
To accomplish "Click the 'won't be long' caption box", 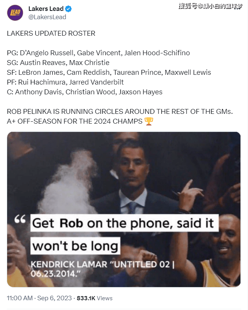I will [x=75, y=246].
